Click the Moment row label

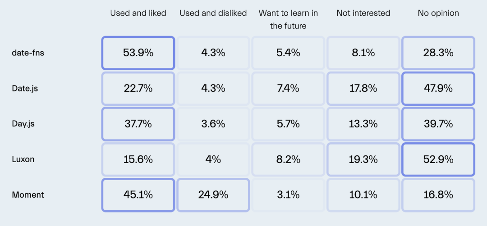pyautogui.click(x=28, y=195)
